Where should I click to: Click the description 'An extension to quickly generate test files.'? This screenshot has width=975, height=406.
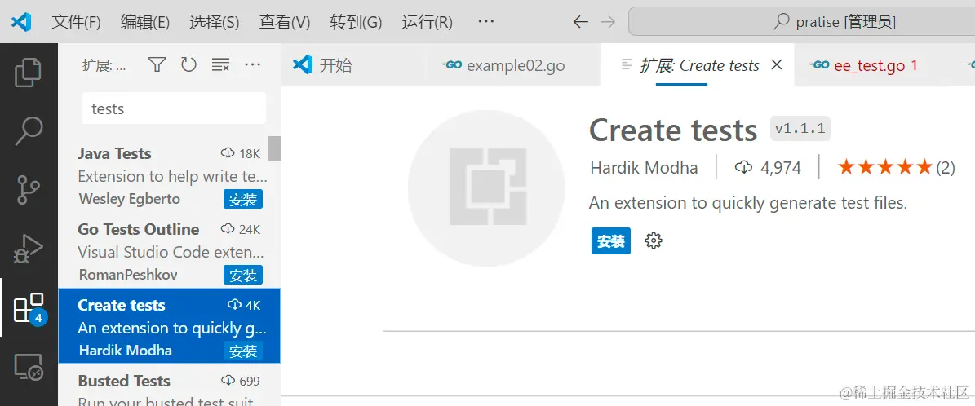pyautogui.click(x=748, y=203)
